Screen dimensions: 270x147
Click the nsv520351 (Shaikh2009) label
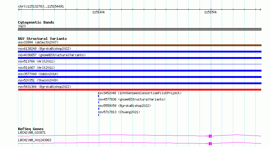pos(38,80)
